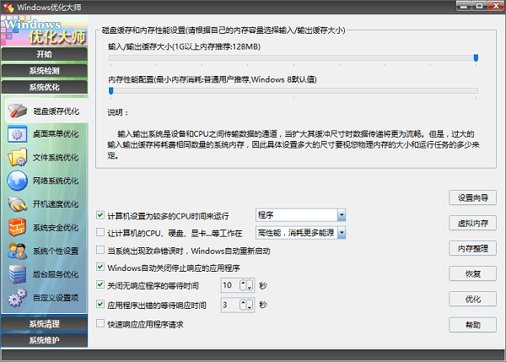Select 桌面菜单优化 label in sidebar
This screenshot has height=362, width=506.
(56, 134)
